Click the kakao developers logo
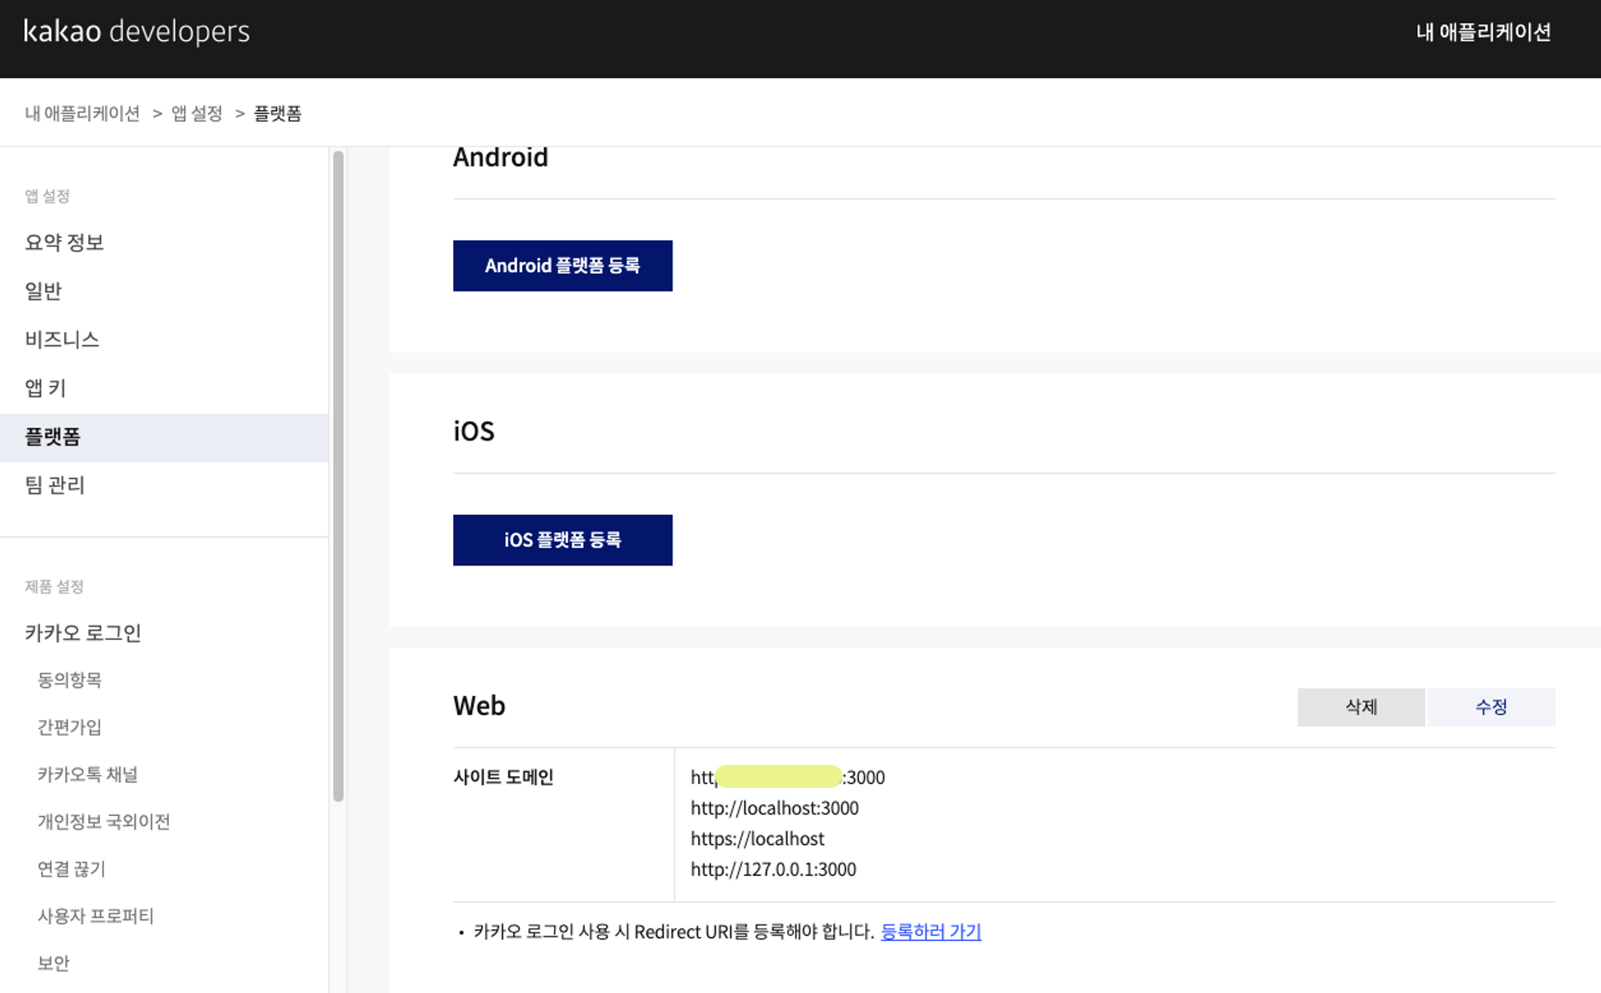The height and width of the screenshot is (993, 1601). pyautogui.click(x=137, y=32)
